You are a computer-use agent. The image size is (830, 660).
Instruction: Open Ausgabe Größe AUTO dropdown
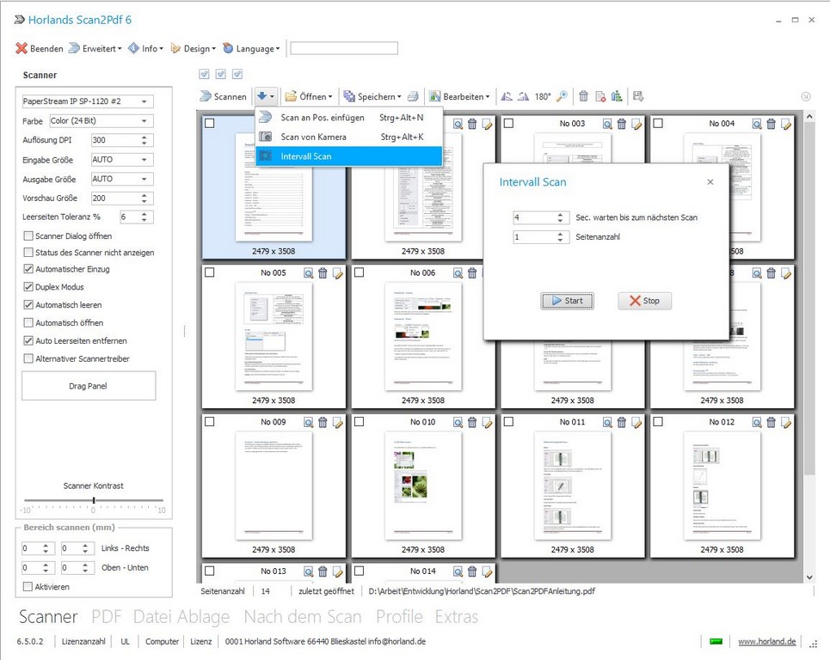point(122,179)
